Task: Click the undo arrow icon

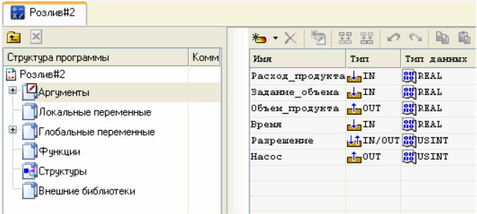Action: (394, 39)
